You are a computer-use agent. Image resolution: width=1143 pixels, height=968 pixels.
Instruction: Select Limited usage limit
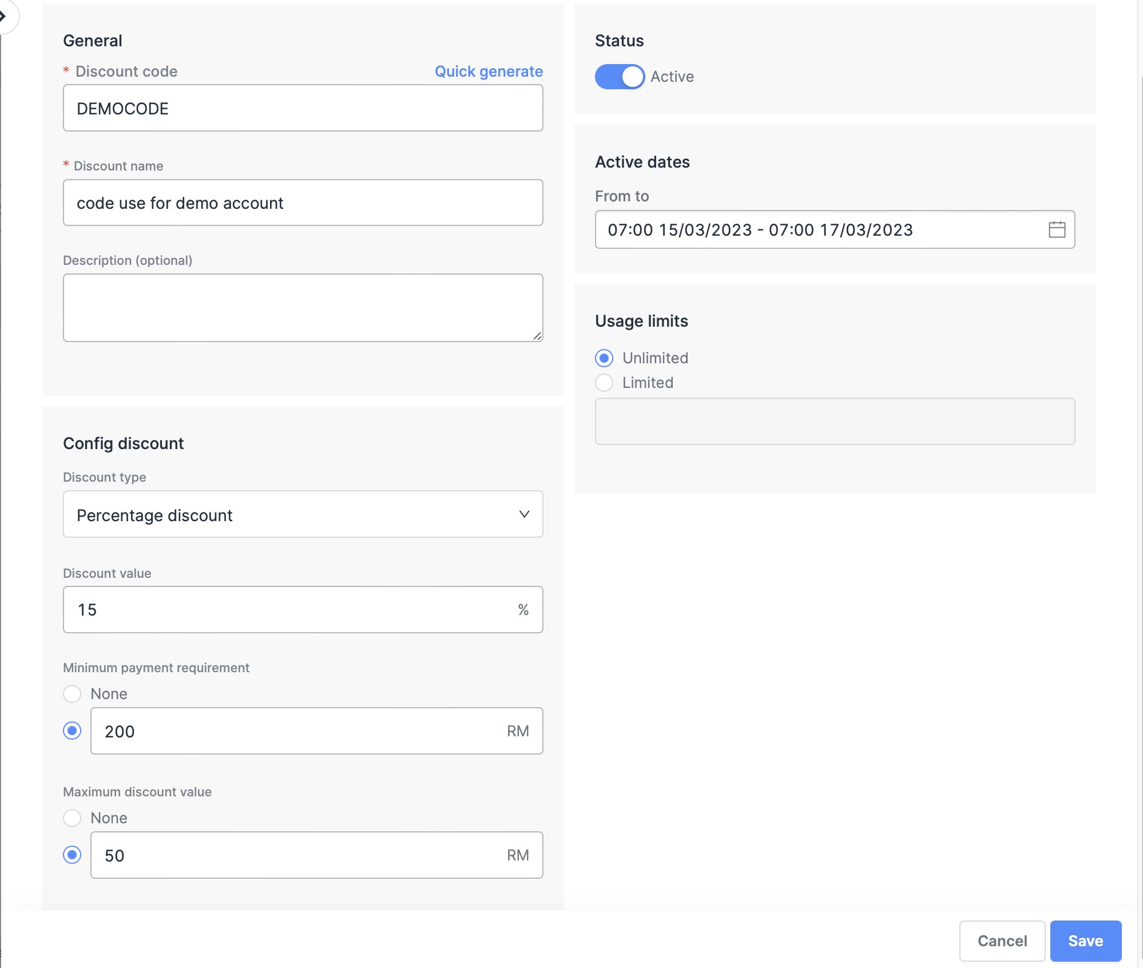point(604,383)
